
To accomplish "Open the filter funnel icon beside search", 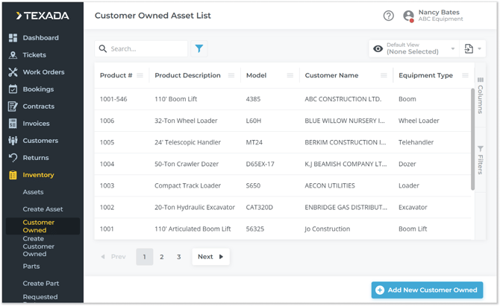I will [199, 48].
